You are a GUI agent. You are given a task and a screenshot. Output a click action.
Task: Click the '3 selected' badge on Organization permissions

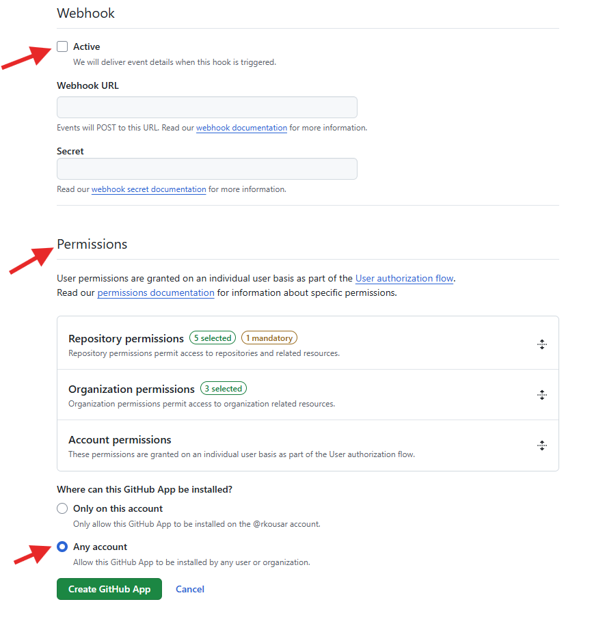point(223,388)
